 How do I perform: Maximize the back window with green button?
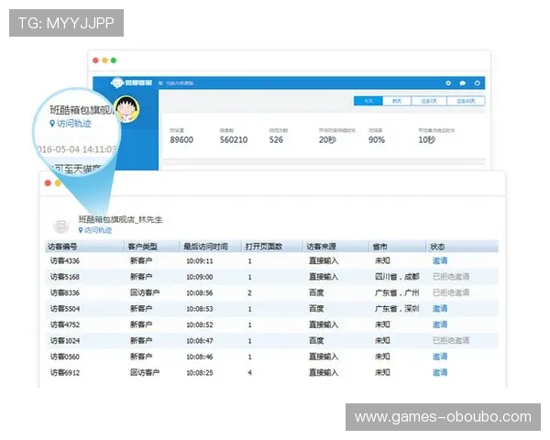click(x=114, y=60)
